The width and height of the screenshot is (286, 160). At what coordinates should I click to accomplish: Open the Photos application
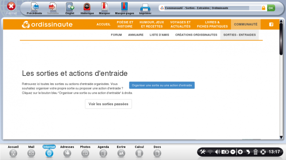[85, 151]
